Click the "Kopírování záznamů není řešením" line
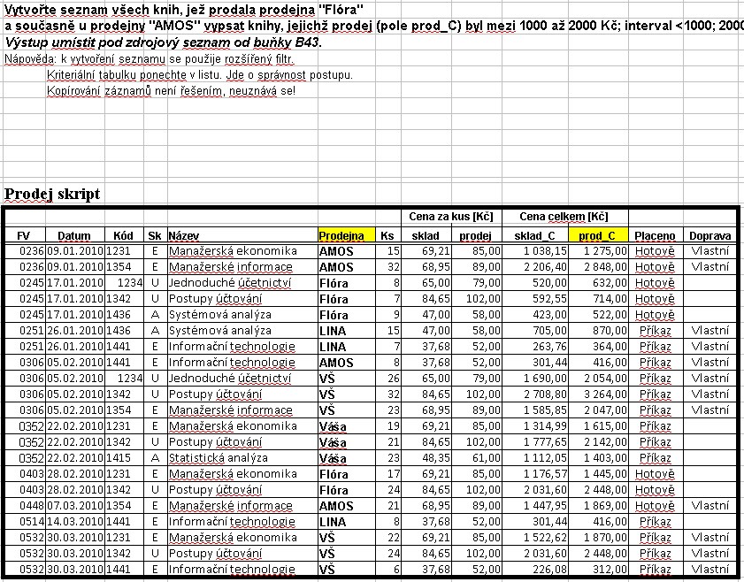Screen dimensions: 744x582 [x=171, y=90]
